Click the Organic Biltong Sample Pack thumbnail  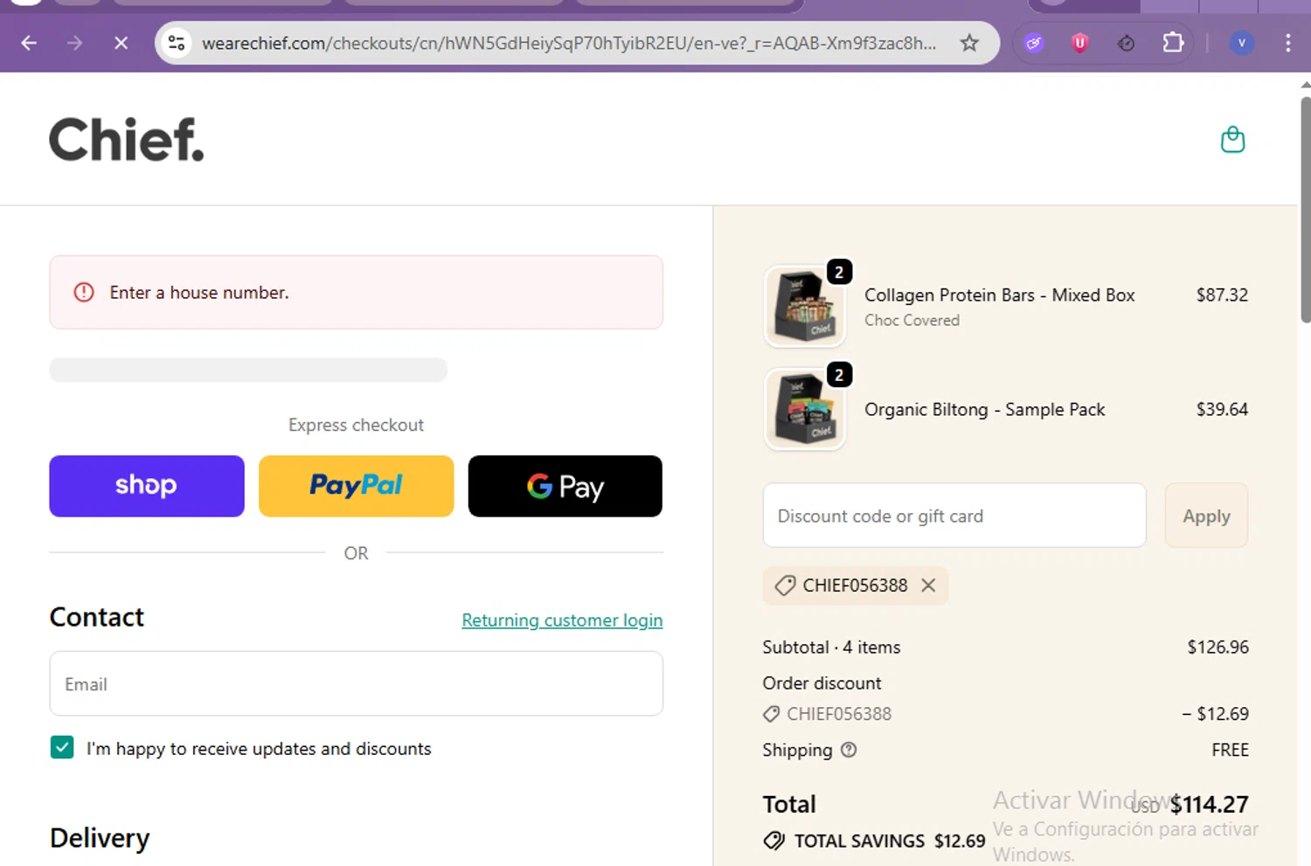point(805,410)
